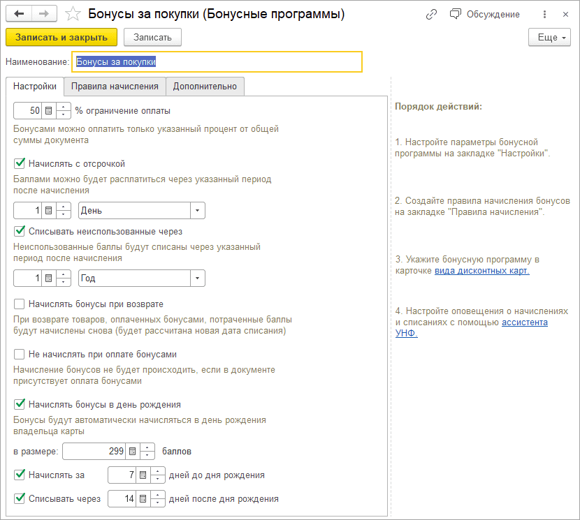Click the Записать button
The width and height of the screenshot is (580, 520).
click(x=152, y=37)
